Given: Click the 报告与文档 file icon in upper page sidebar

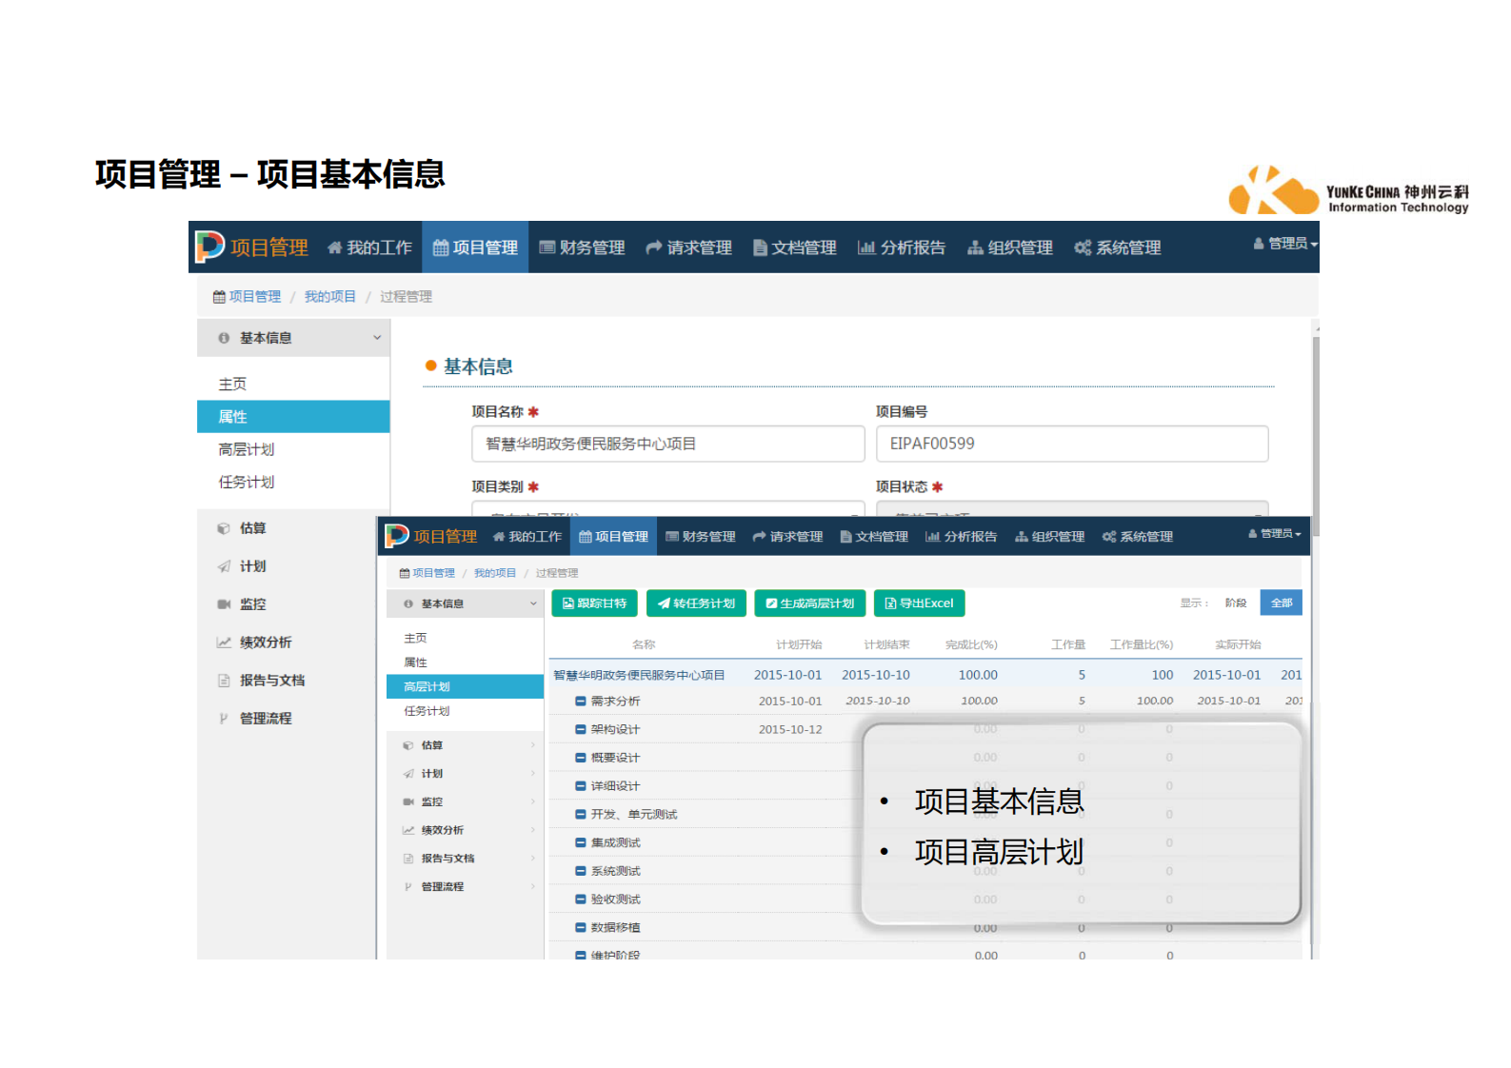Looking at the screenshot, I should (x=224, y=681).
